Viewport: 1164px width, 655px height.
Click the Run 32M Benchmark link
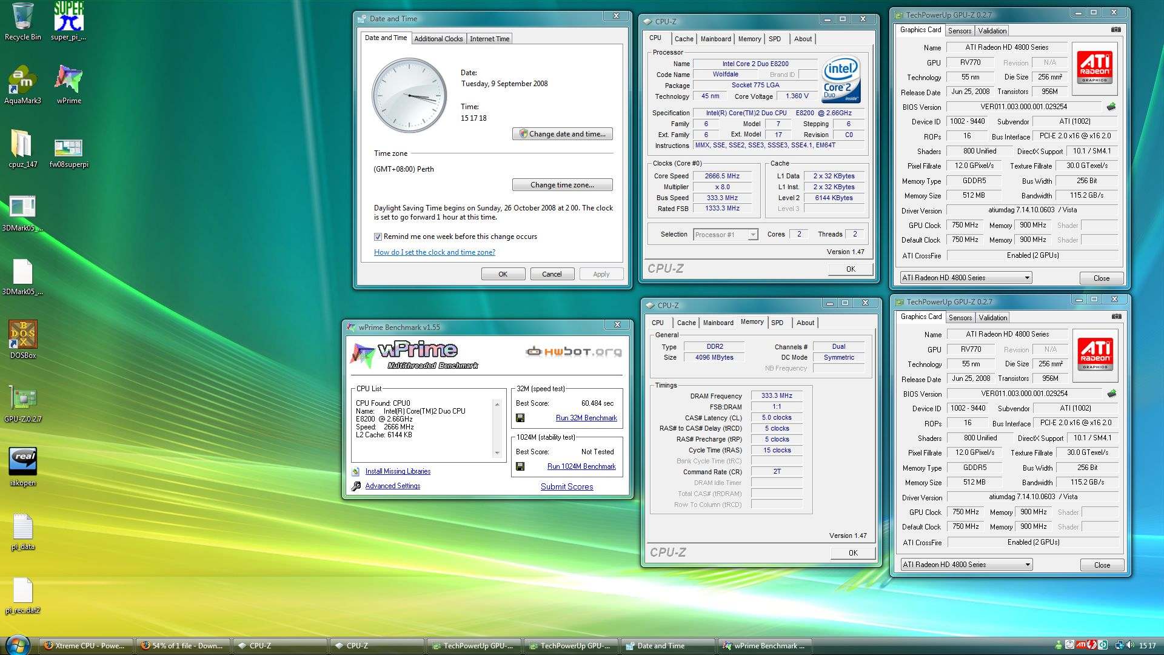(586, 418)
